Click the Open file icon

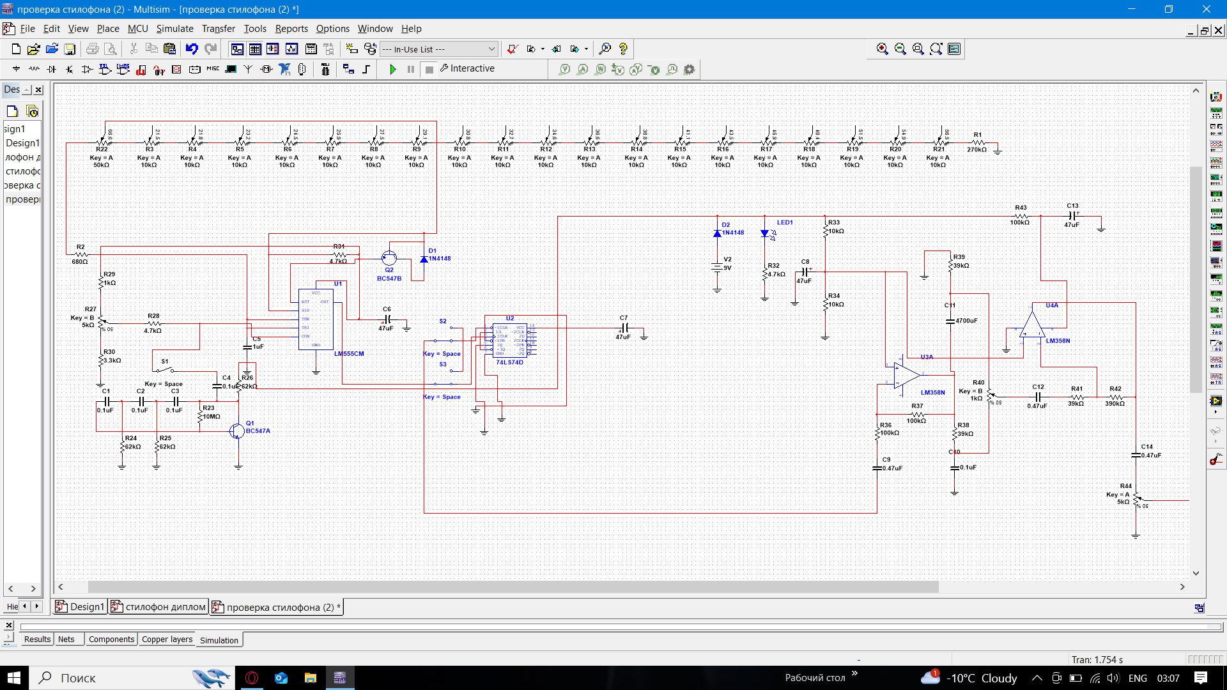click(x=34, y=49)
